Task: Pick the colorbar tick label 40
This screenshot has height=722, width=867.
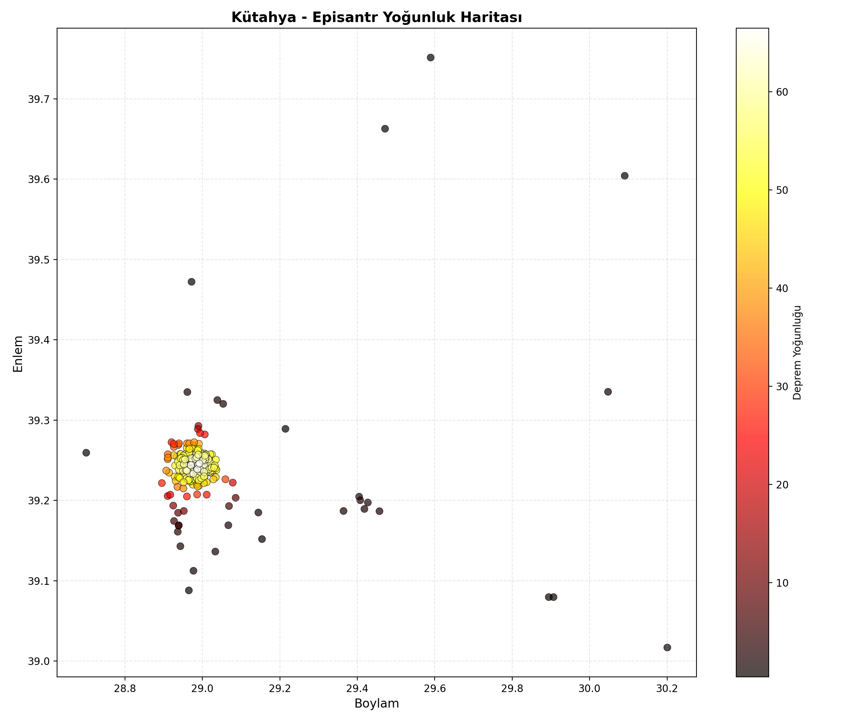Action: tap(782, 288)
